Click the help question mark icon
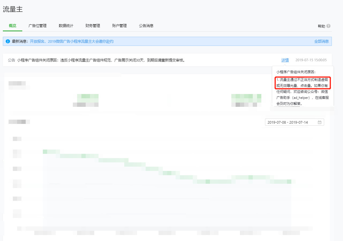 tap(328, 26)
